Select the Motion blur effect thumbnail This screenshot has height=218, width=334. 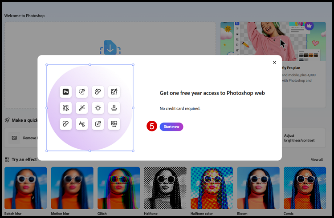point(72,188)
